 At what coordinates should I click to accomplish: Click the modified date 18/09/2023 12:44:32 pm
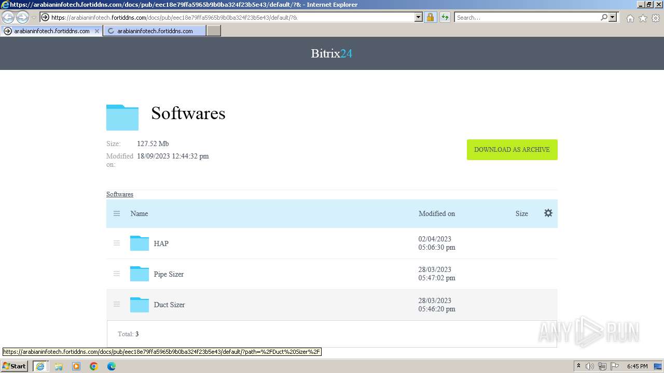[x=173, y=156]
